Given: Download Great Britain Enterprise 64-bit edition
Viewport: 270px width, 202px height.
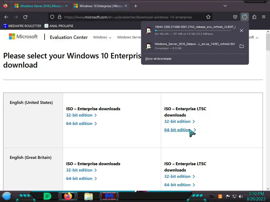Looking at the screenshot, I should pos(81,179).
